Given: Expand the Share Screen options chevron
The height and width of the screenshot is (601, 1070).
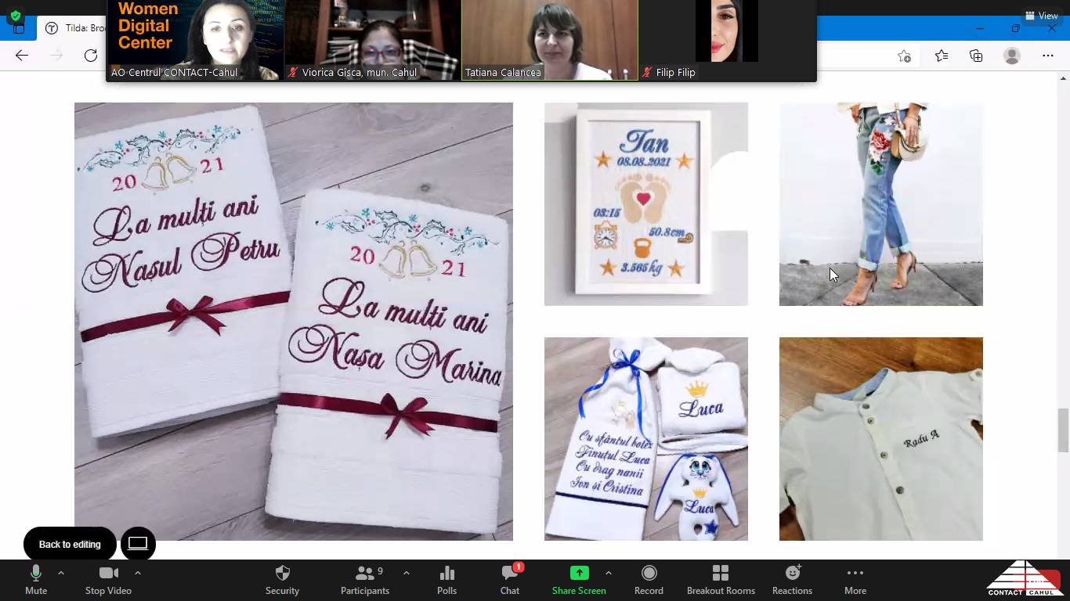Looking at the screenshot, I should [x=609, y=573].
